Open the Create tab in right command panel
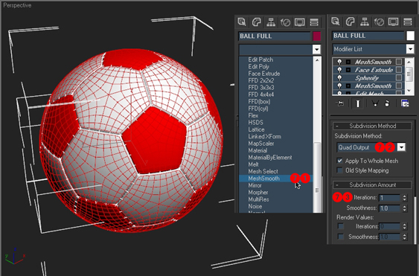419x276 pixels. click(336, 22)
